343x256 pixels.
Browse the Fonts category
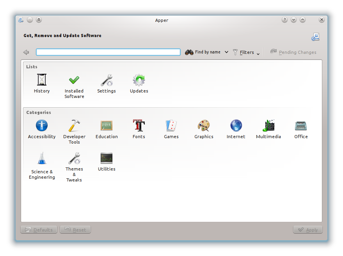[x=139, y=129]
